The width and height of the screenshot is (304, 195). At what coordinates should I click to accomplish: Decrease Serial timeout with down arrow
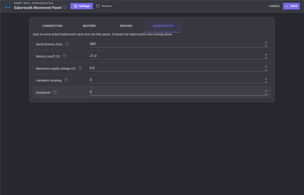pyautogui.click(x=266, y=46)
